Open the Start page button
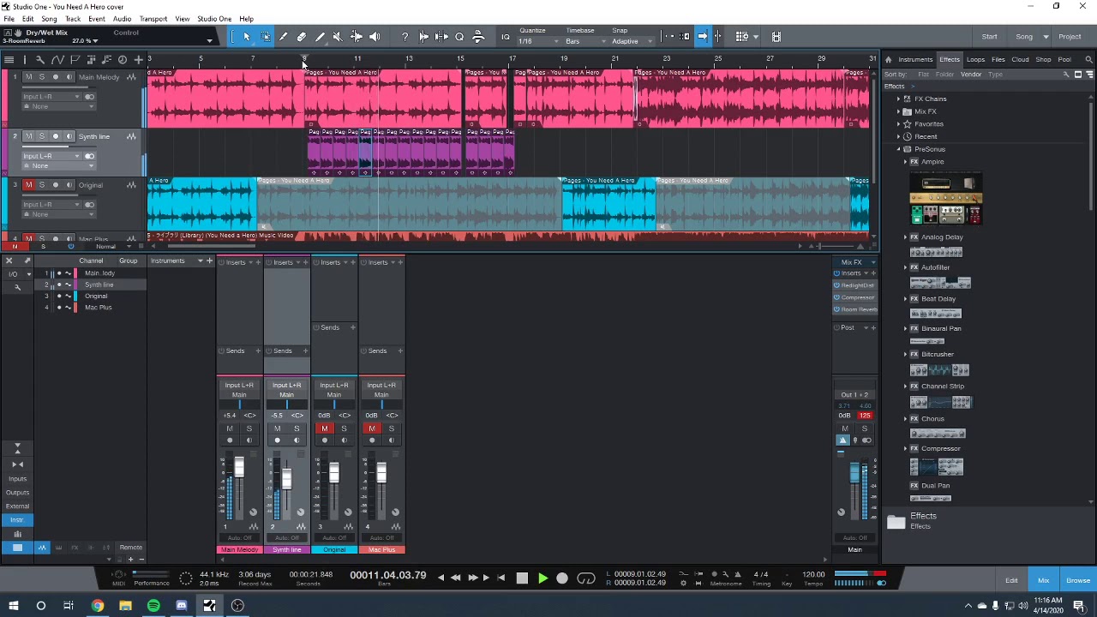Screen dimensions: 1097x617 pyautogui.click(x=989, y=37)
